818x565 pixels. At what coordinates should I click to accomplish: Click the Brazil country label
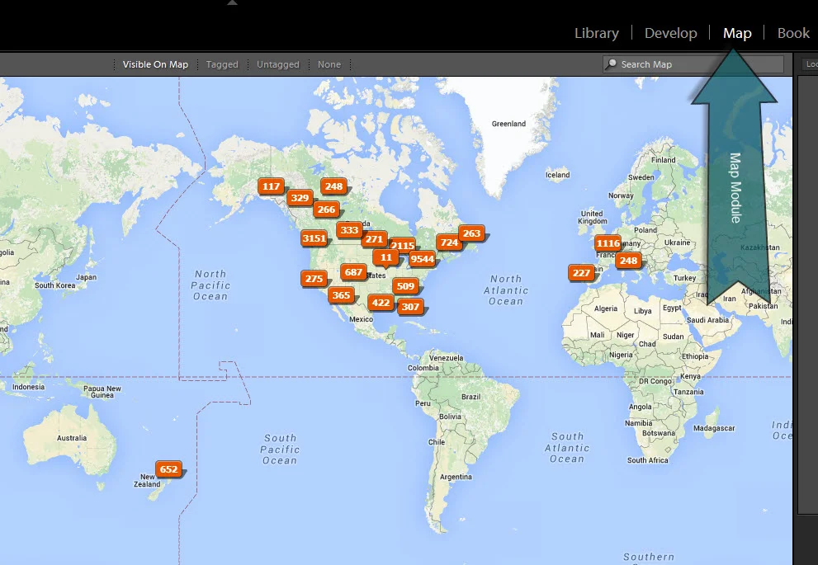click(471, 398)
